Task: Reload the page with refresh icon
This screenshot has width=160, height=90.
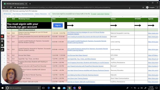Action: pyautogui.click(x=11, y=7)
